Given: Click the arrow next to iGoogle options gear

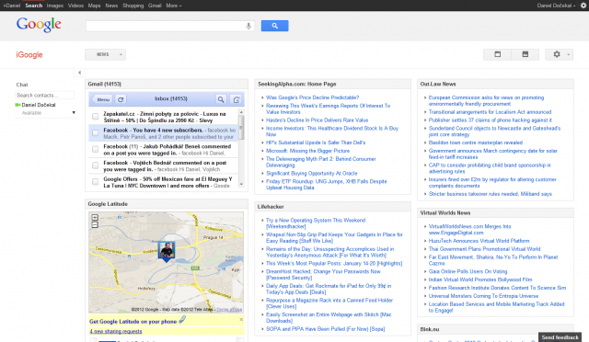Looking at the screenshot, I should pos(569,55).
